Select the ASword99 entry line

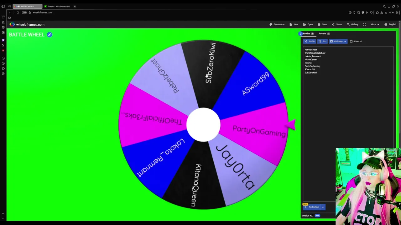click(x=310, y=69)
